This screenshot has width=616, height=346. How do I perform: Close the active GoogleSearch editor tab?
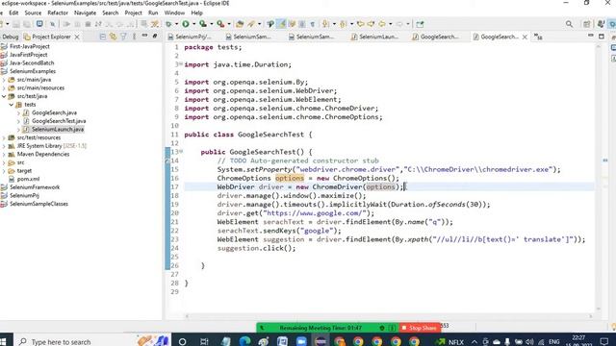tap(525, 37)
